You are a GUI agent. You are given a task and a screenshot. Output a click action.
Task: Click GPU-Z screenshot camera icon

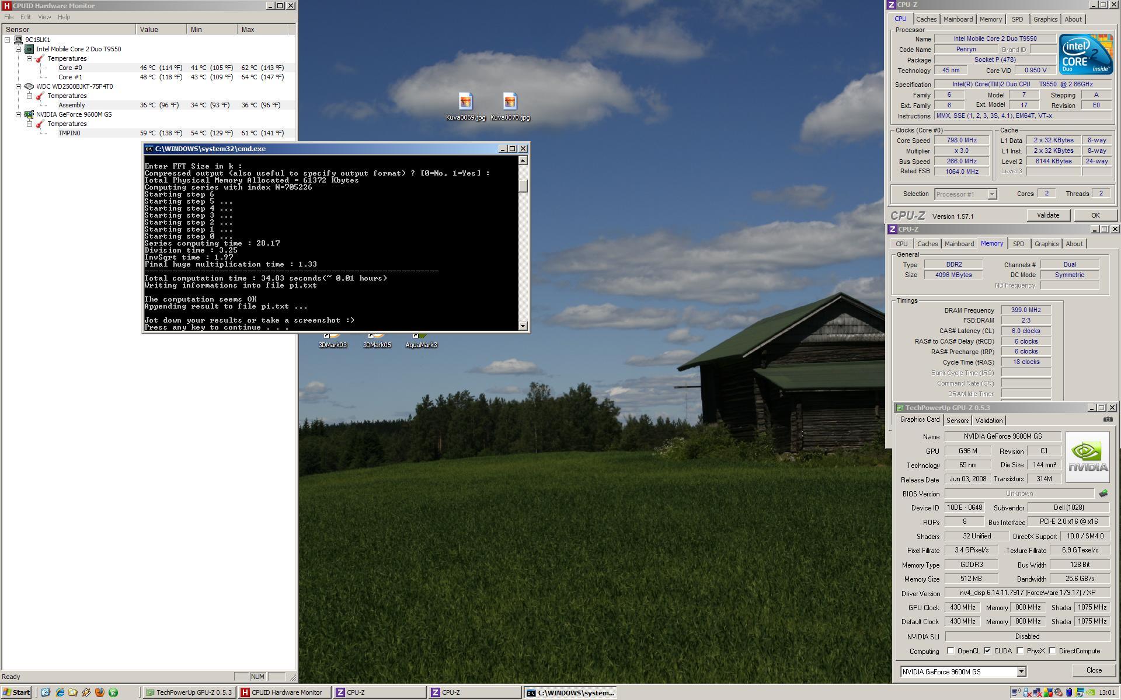coord(1108,419)
